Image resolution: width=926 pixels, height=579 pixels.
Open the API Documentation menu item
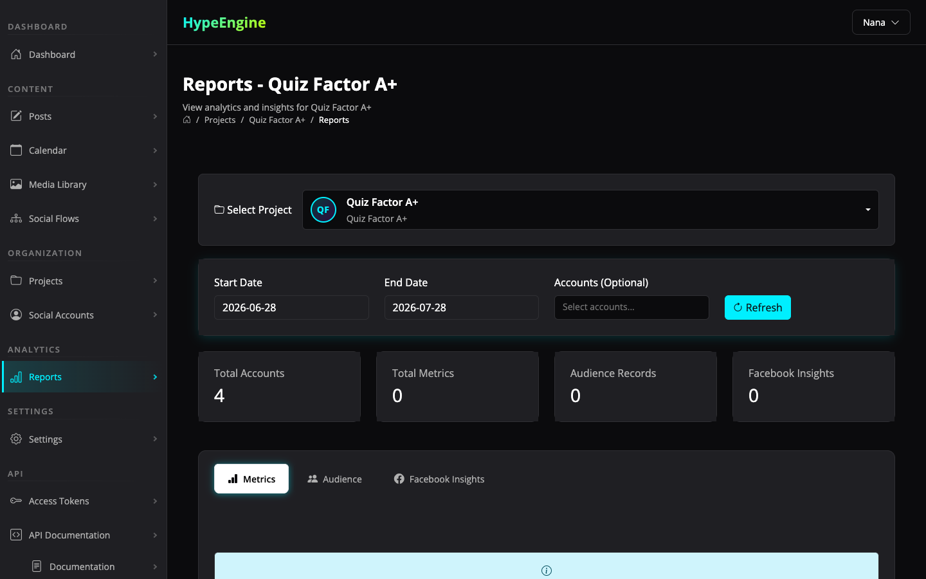tap(84, 535)
